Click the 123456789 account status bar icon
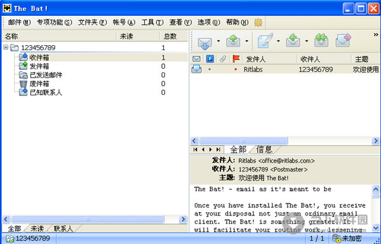 tap(10, 239)
